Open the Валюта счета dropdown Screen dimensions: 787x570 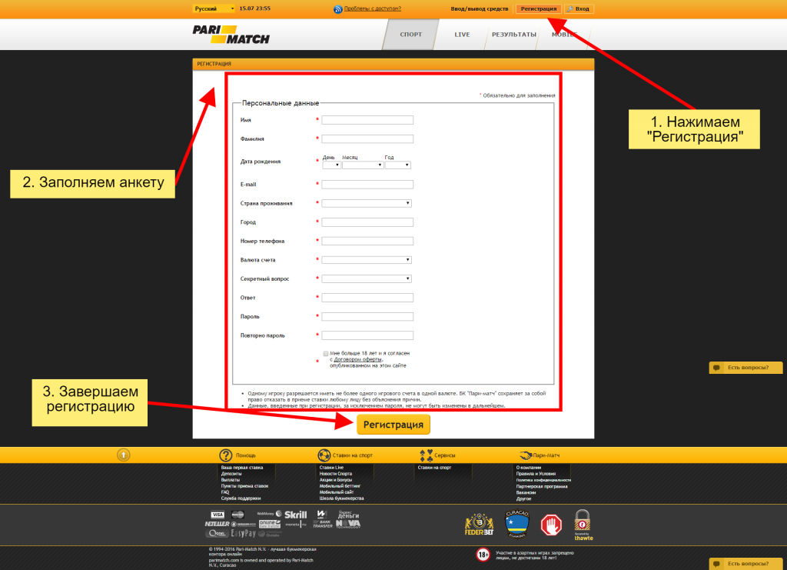point(367,260)
